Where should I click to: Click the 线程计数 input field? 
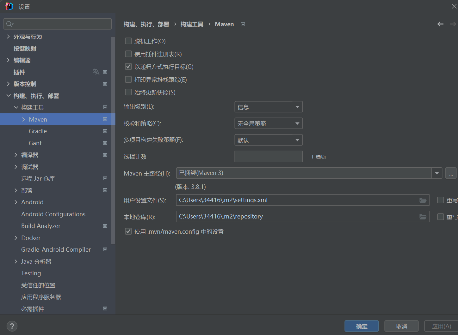pos(269,156)
